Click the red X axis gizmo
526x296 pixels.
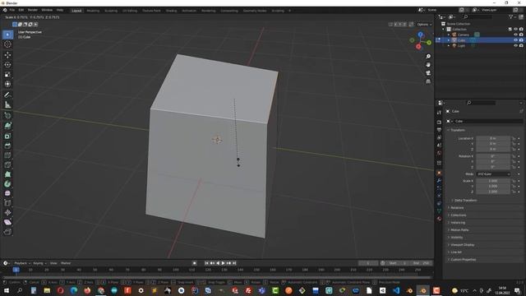click(418, 47)
